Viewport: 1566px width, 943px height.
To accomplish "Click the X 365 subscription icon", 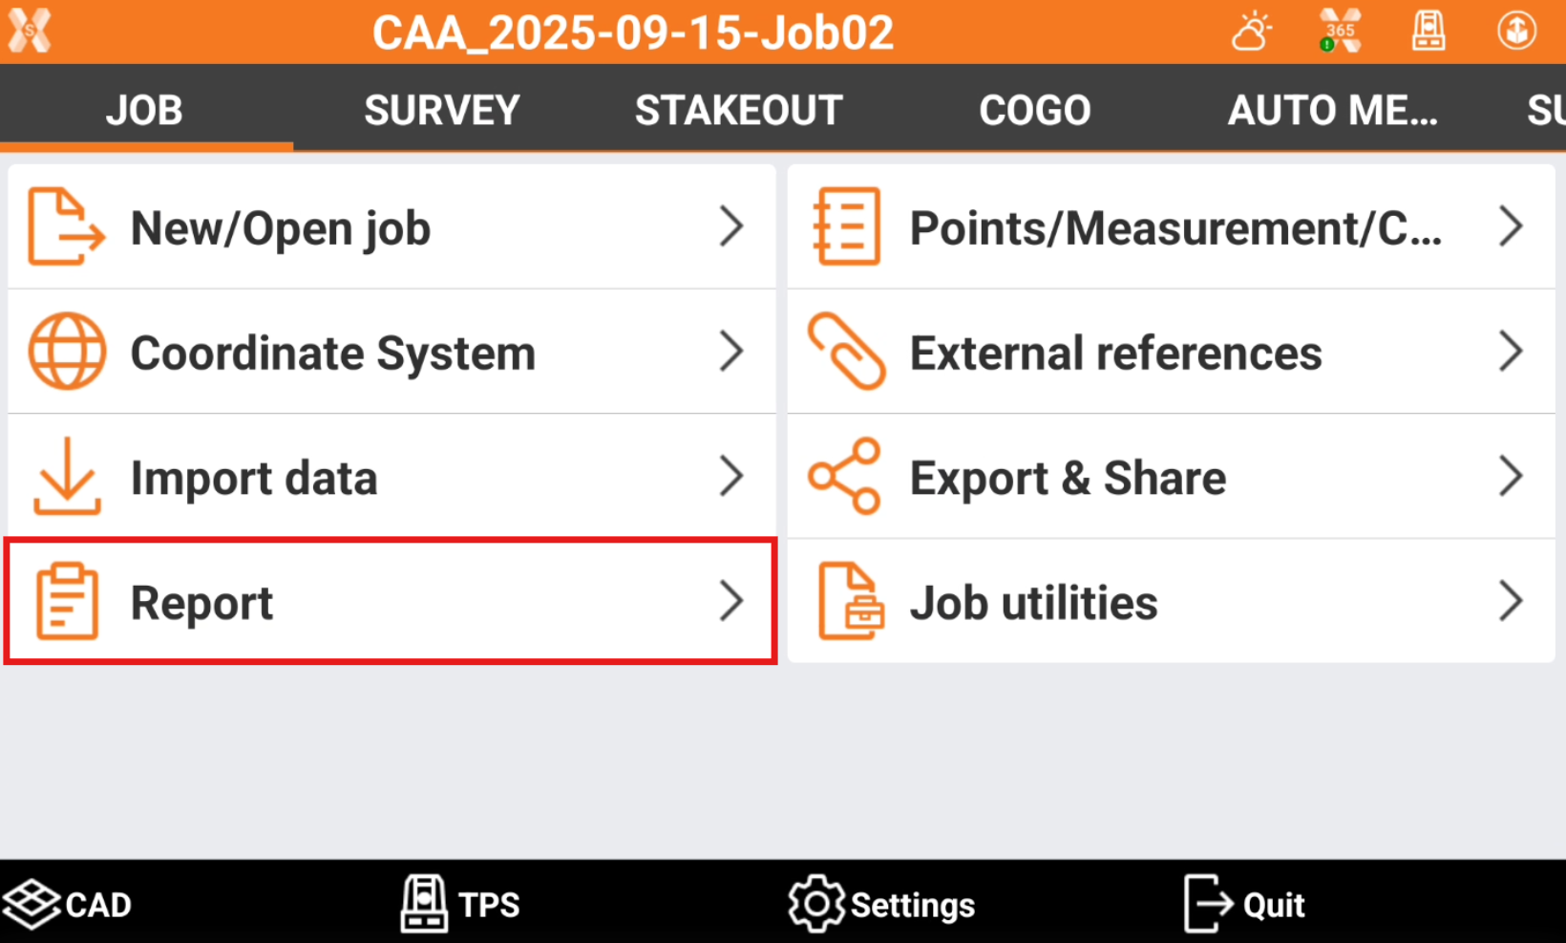I will (x=1340, y=32).
